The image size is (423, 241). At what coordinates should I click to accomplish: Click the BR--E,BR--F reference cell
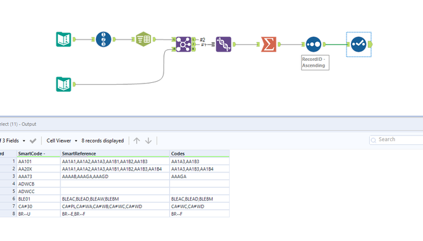pos(115,214)
